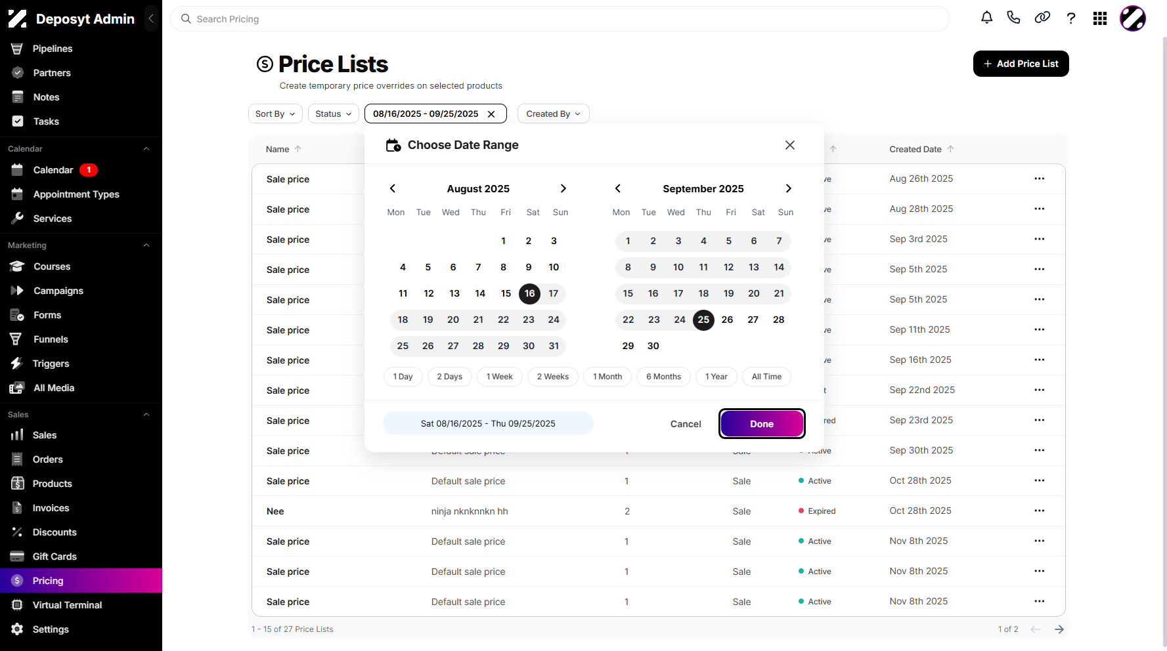
Task: Select the 1 Week preset
Action: click(500, 377)
